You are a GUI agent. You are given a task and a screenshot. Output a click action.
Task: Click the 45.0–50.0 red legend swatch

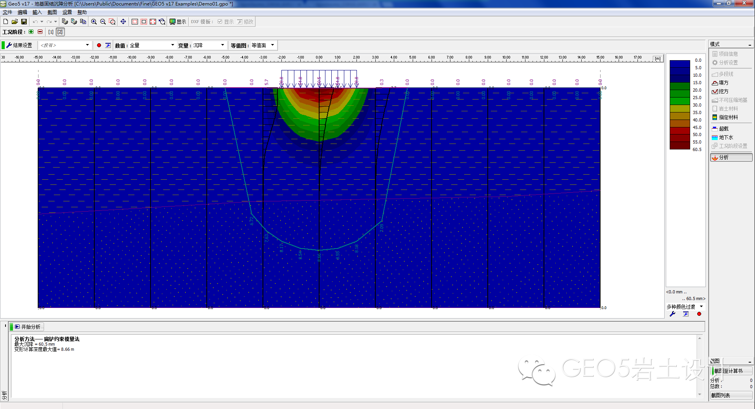tap(680, 131)
